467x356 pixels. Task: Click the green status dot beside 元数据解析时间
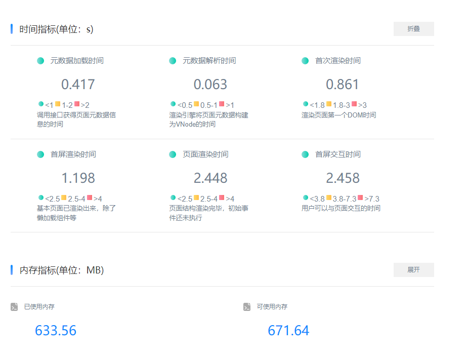pos(173,61)
